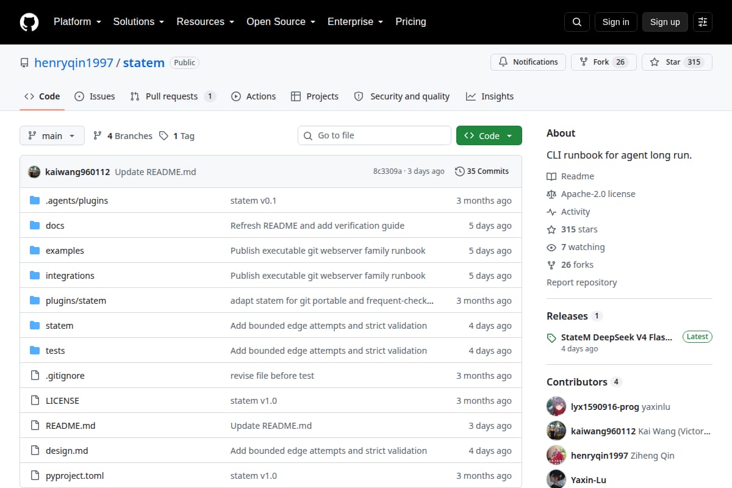The image size is (732, 488).
Task: Fork the repository with Fork button
Action: 604,62
